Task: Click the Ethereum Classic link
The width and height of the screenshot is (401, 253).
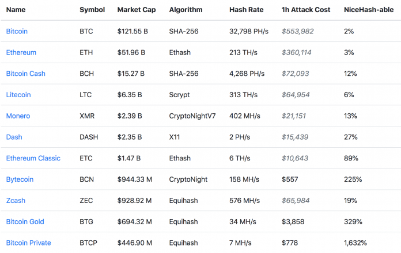Action: tap(33, 158)
